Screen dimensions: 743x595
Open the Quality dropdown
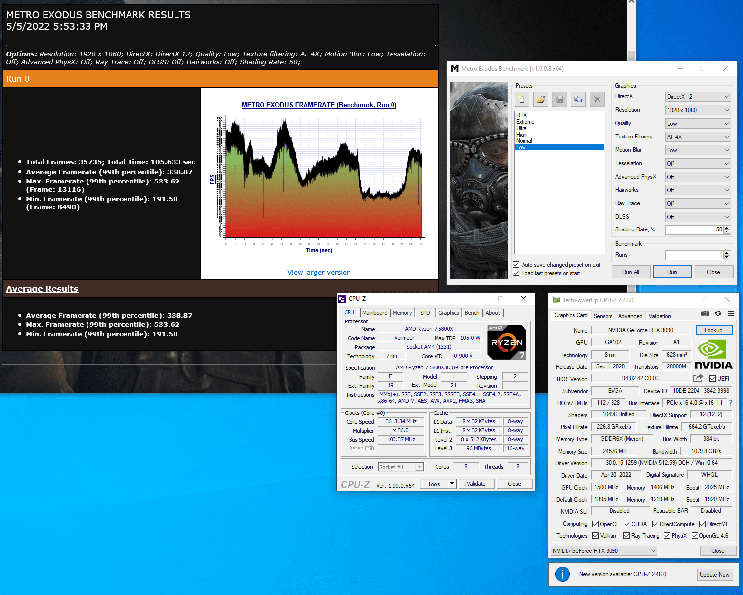[x=698, y=124]
